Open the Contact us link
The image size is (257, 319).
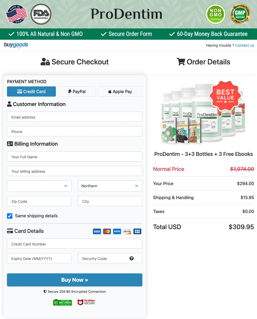click(244, 45)
